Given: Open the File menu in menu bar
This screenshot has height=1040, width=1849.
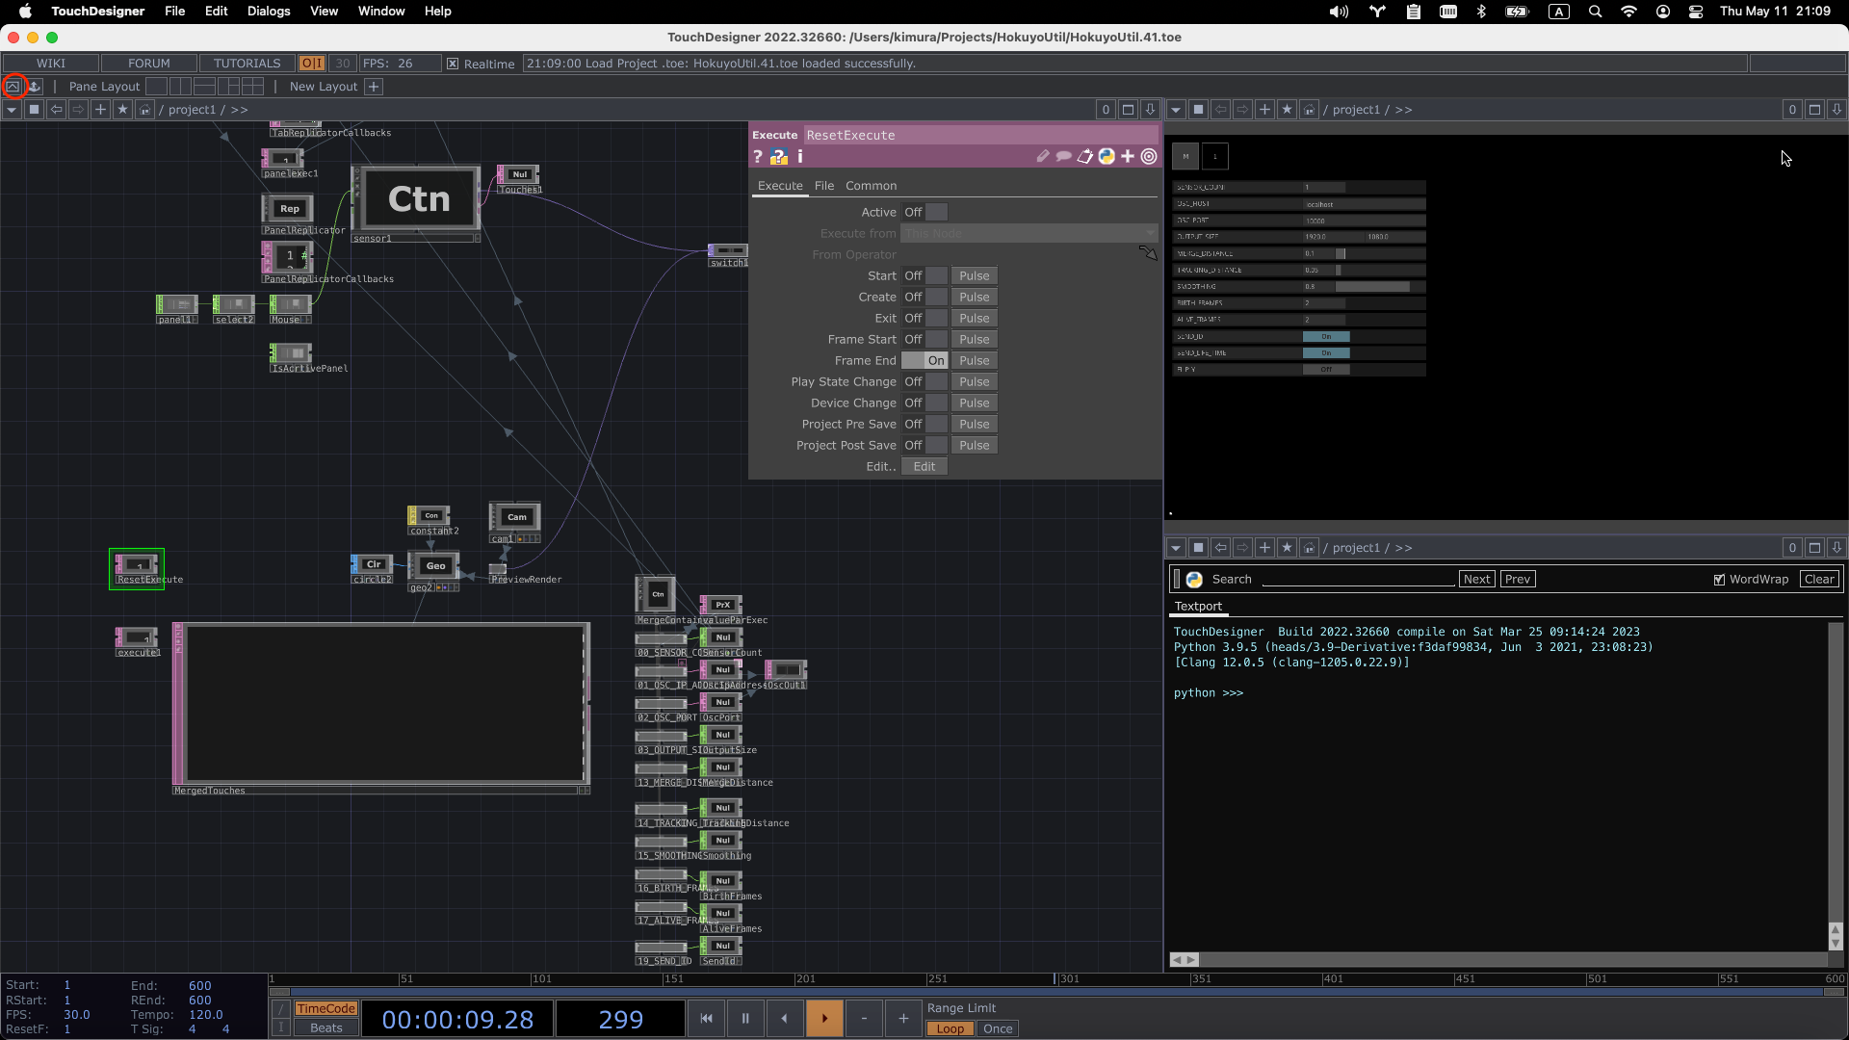Looking at the screenshot, I should click(x=176, y=12).
